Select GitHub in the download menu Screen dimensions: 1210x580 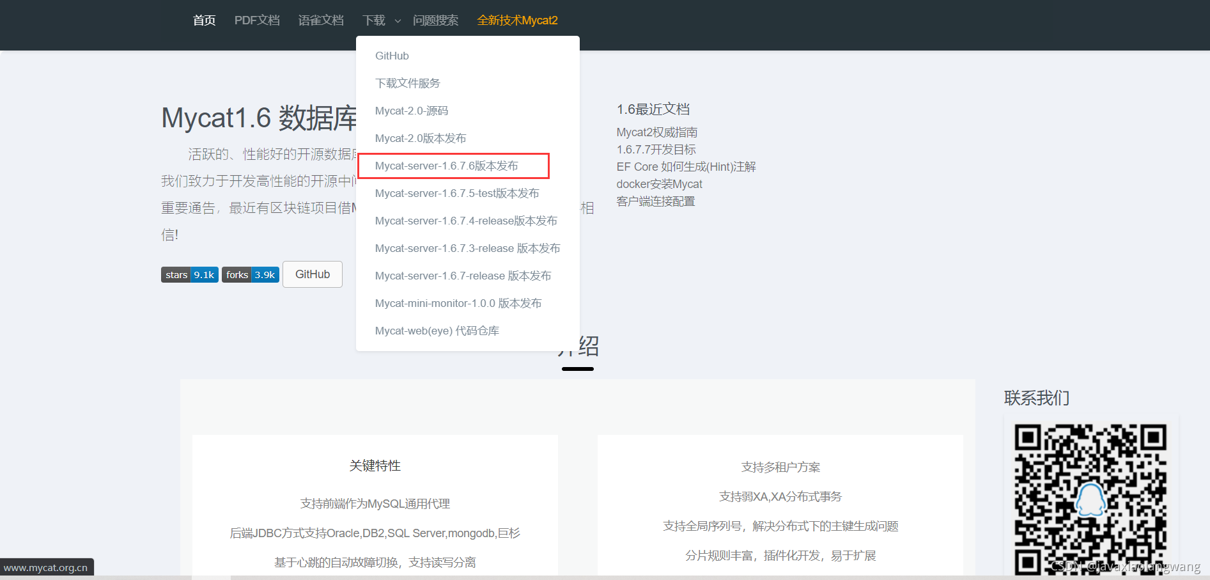pos(392,56)
